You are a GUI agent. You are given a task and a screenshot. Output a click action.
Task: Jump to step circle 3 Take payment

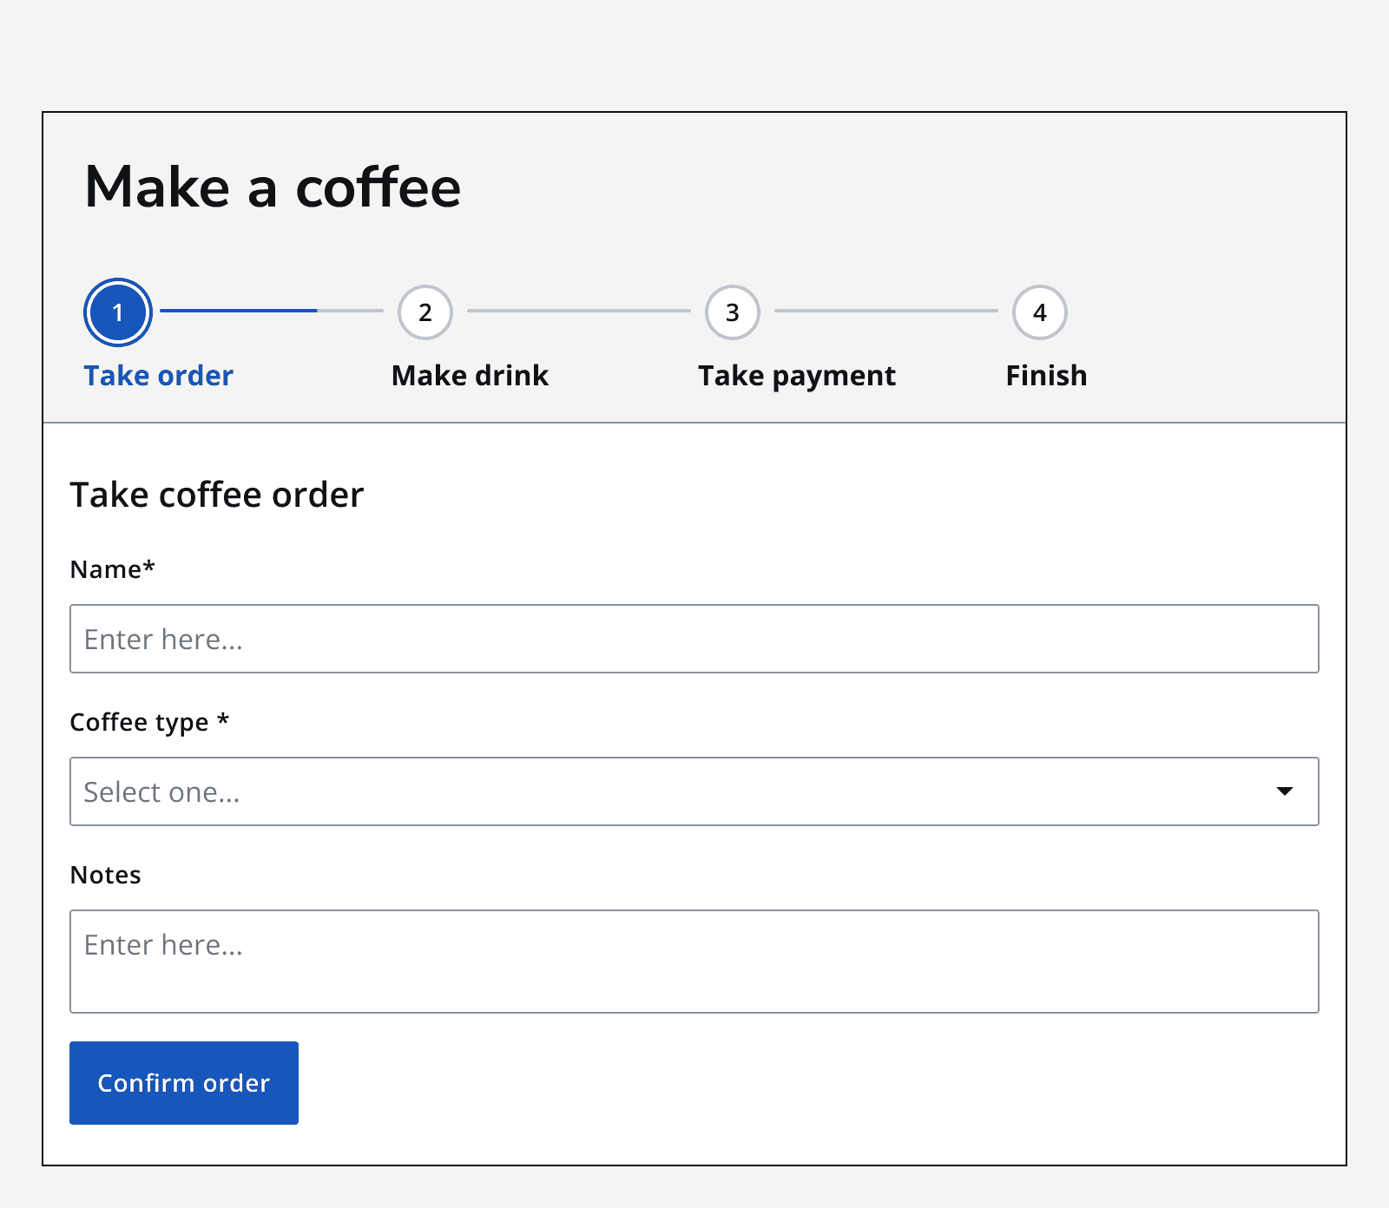(732, 312)
